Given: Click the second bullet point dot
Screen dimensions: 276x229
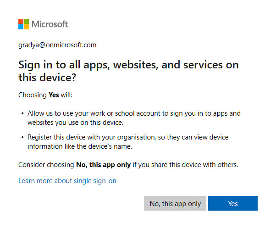Looking at the screenshot, I should (x=22, y=138).
